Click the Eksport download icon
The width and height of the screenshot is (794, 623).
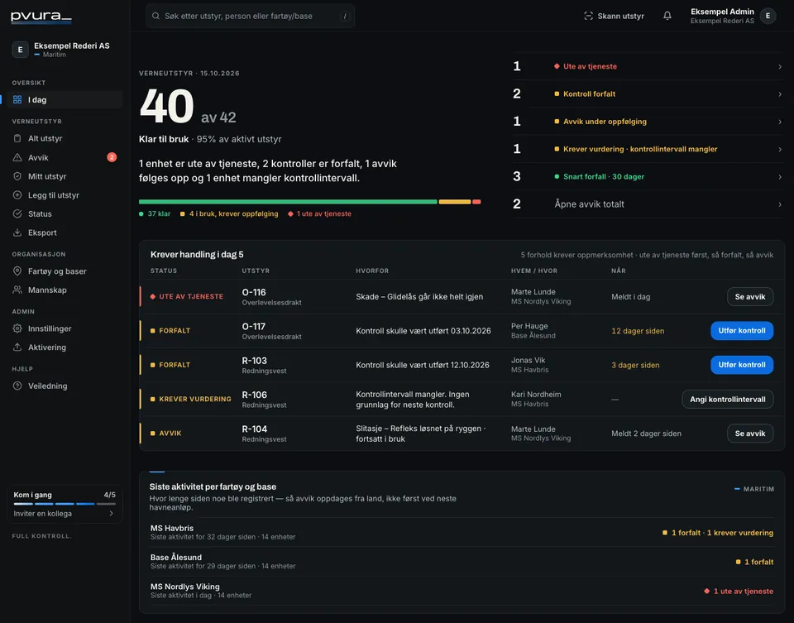(17, 232)
